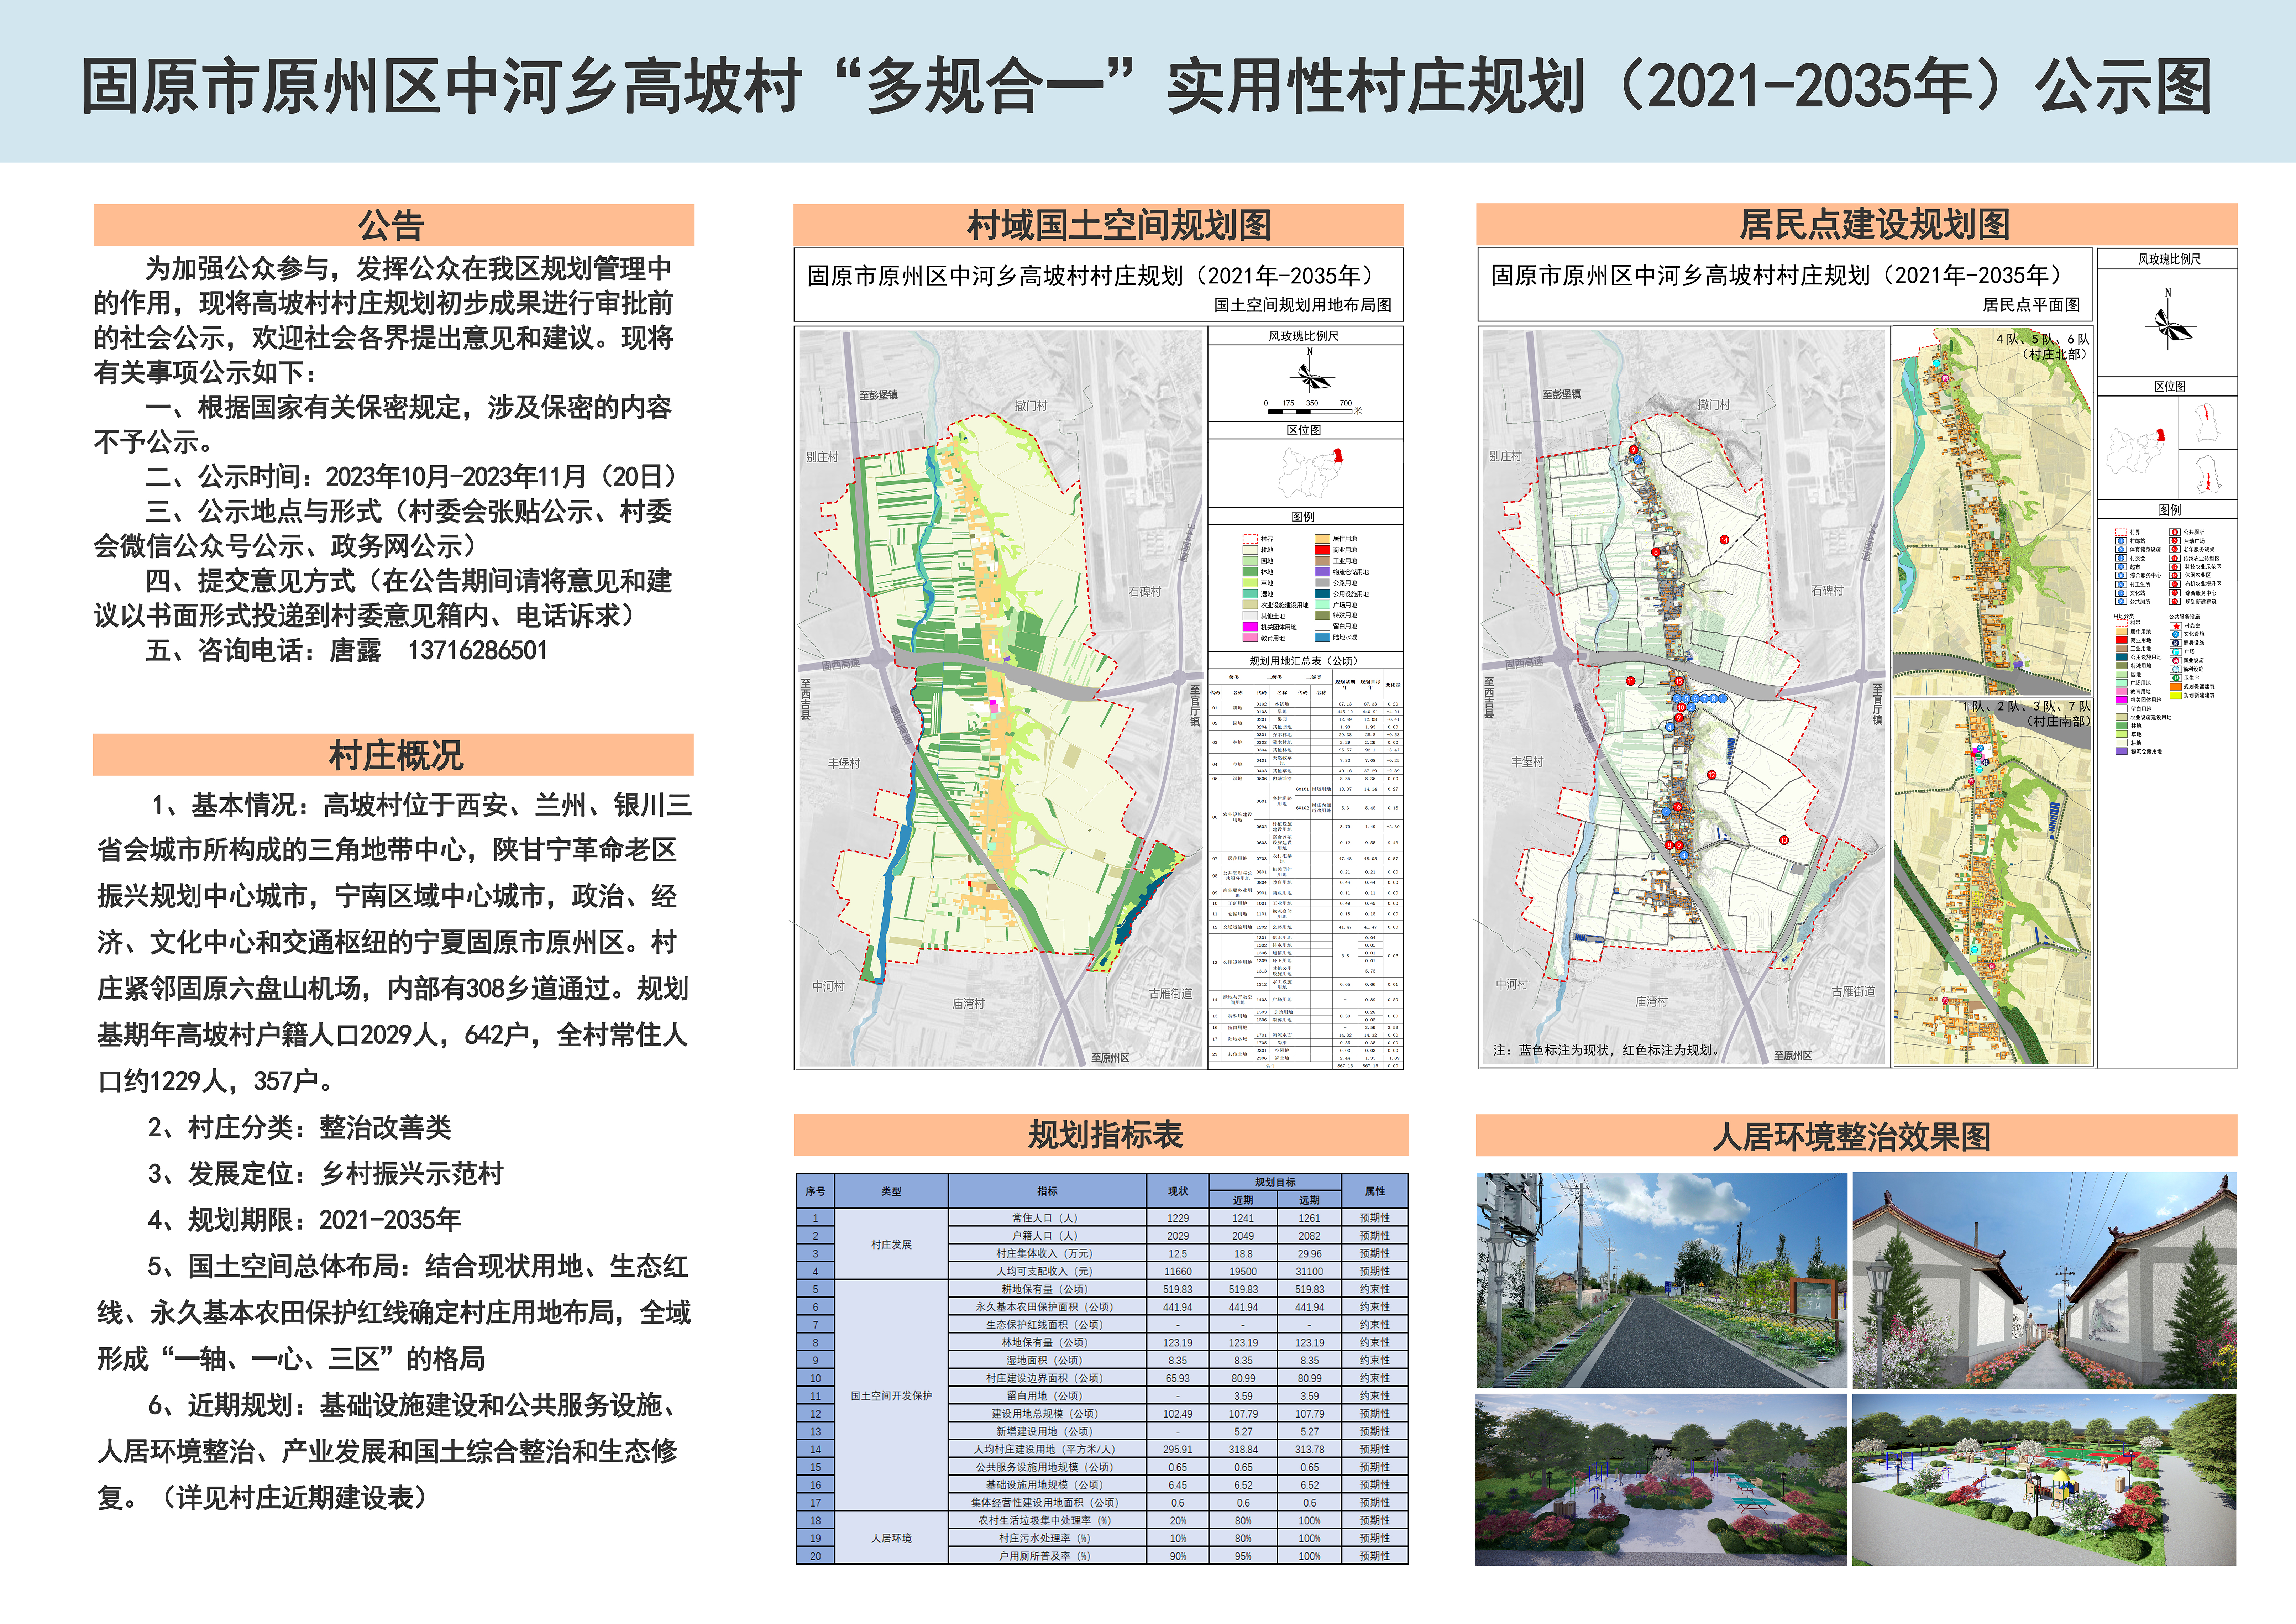Click the 公告 section header
This screenshot has width=2296, height=1624.
394,225
